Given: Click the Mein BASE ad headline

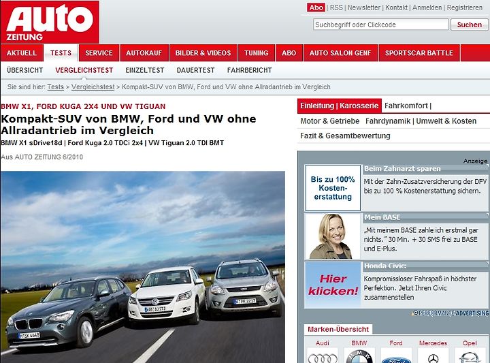Looking at the screenshot, I should click(x=382, y=217).
